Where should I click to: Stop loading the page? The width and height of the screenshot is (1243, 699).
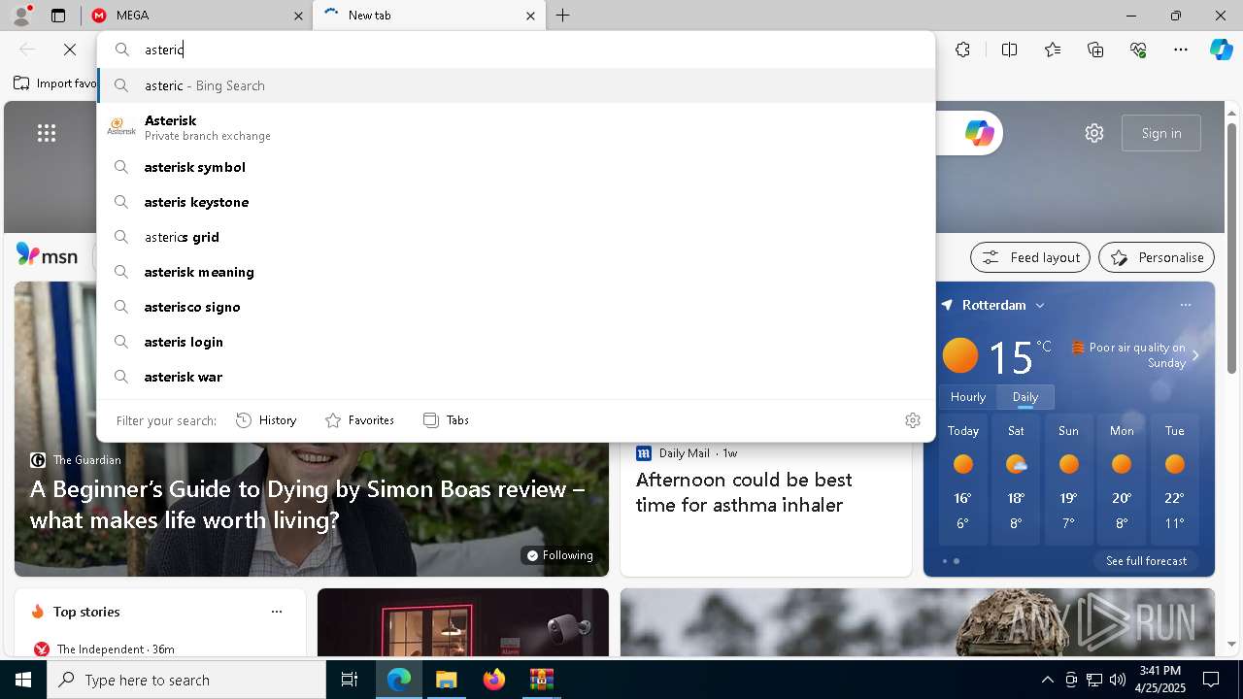[x=70, y=50]
